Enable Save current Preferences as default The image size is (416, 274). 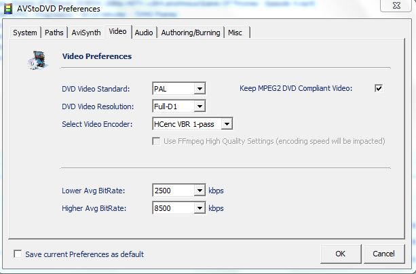click(18, 254)
